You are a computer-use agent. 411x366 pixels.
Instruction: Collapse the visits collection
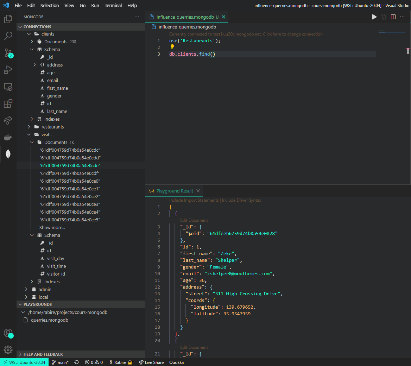click(x=29, y=135)
